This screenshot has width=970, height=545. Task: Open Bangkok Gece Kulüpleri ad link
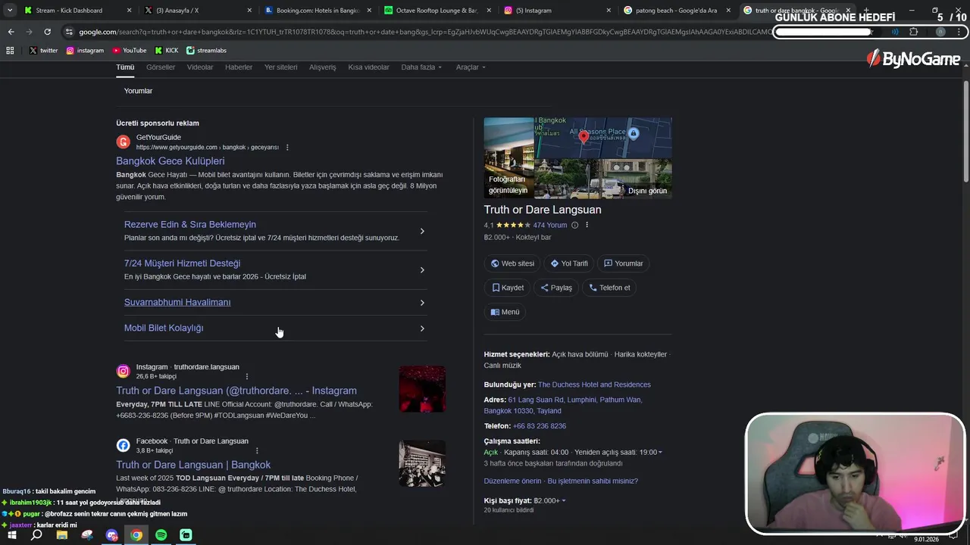pos(171,161)
